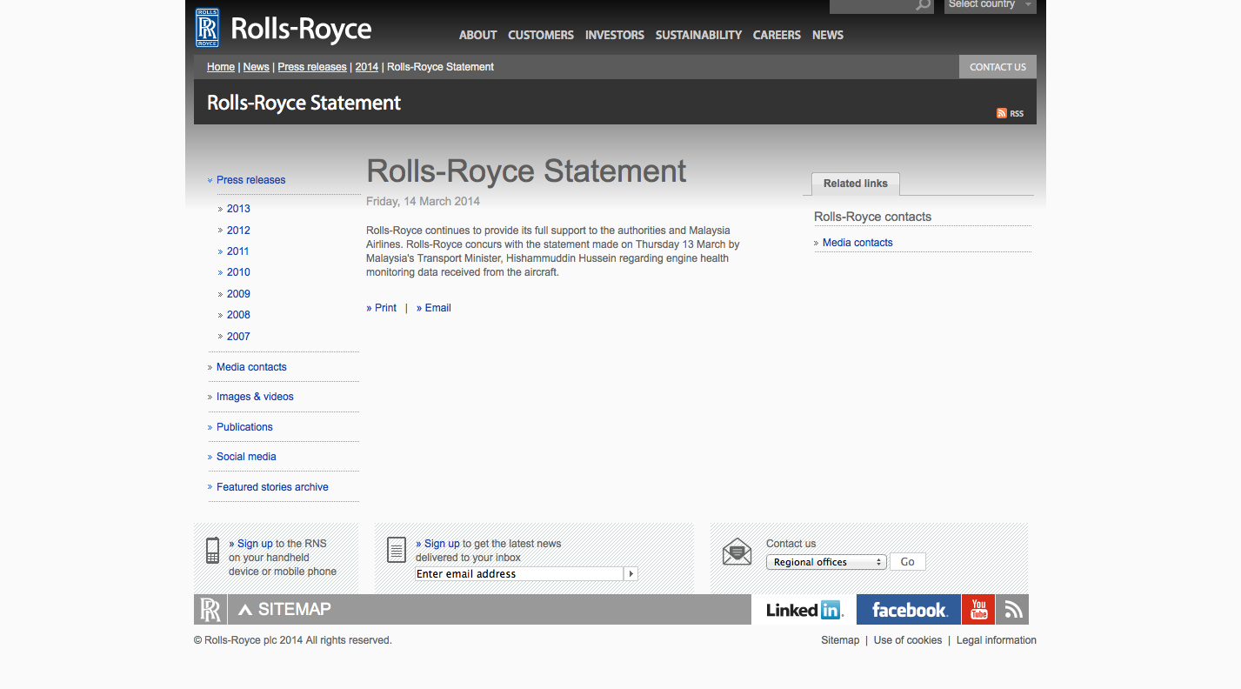Open the Facebook footer logo
Screen dimensions: 1241x689
pos(909,610)
